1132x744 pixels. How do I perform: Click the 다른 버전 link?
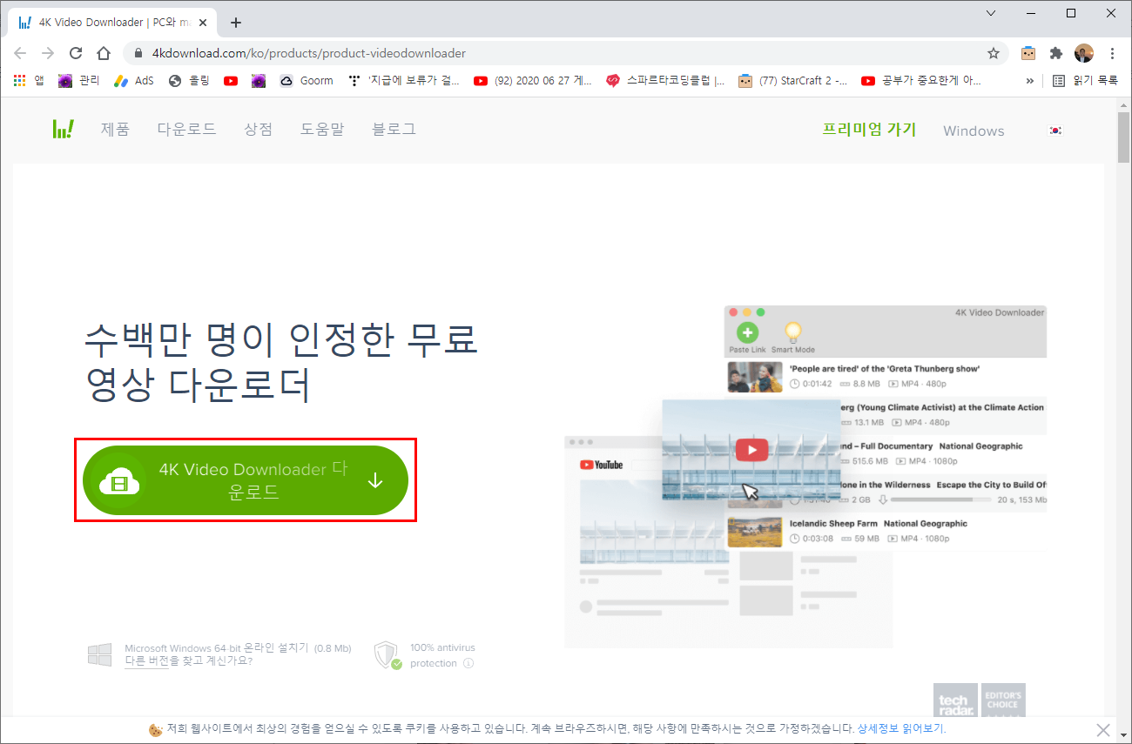click(147, 660)
